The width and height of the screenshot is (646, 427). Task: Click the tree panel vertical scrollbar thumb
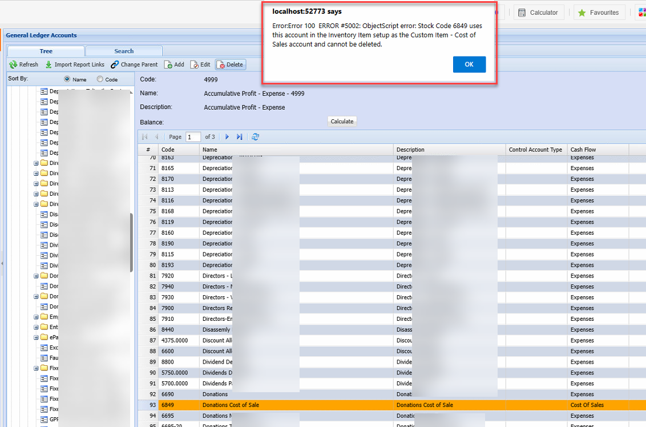131,243
